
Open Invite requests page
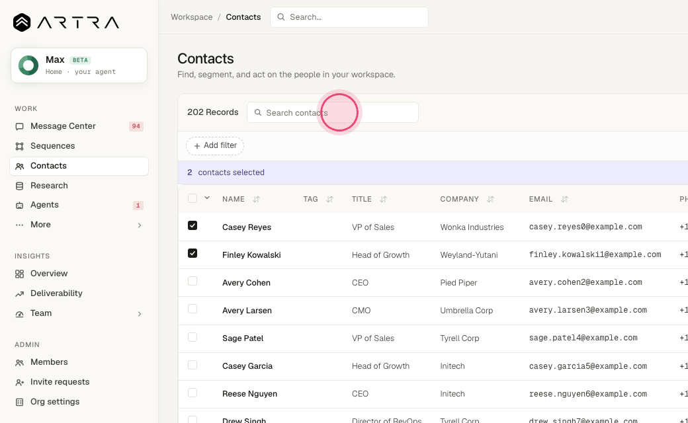point(79,382)
